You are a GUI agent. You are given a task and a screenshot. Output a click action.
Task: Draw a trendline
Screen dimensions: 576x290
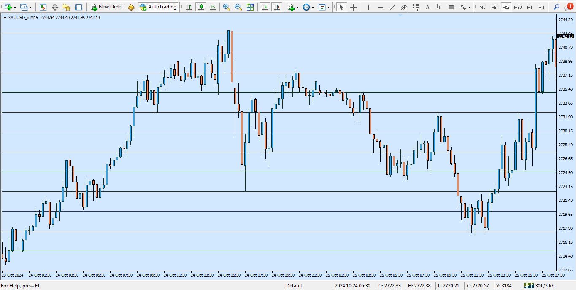(x=392, y=7)
